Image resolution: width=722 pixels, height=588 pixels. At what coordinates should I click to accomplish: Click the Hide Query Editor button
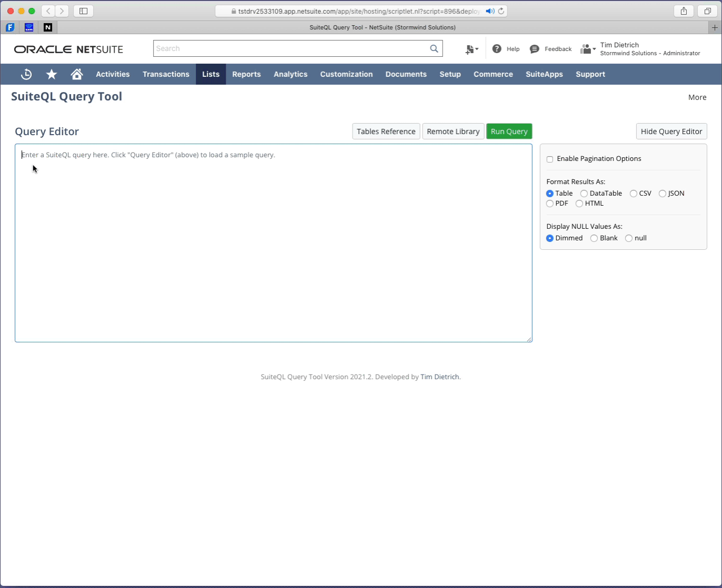pos(671,131)
